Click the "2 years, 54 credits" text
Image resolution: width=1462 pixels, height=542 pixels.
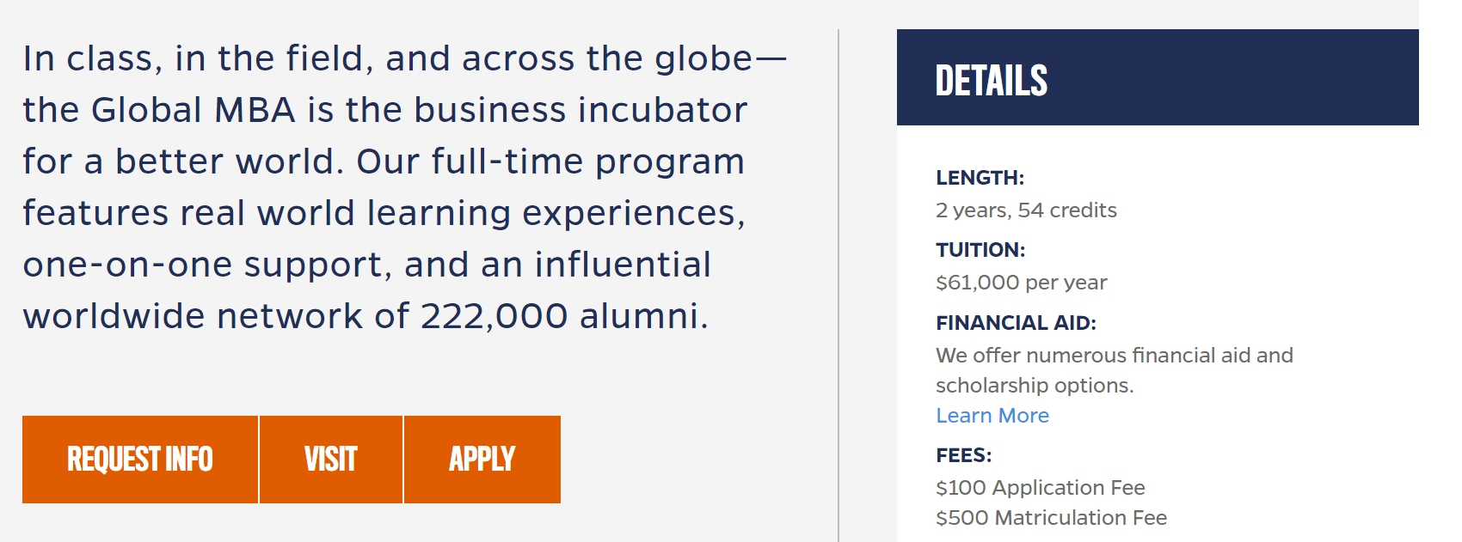[x=1026, y=210]
